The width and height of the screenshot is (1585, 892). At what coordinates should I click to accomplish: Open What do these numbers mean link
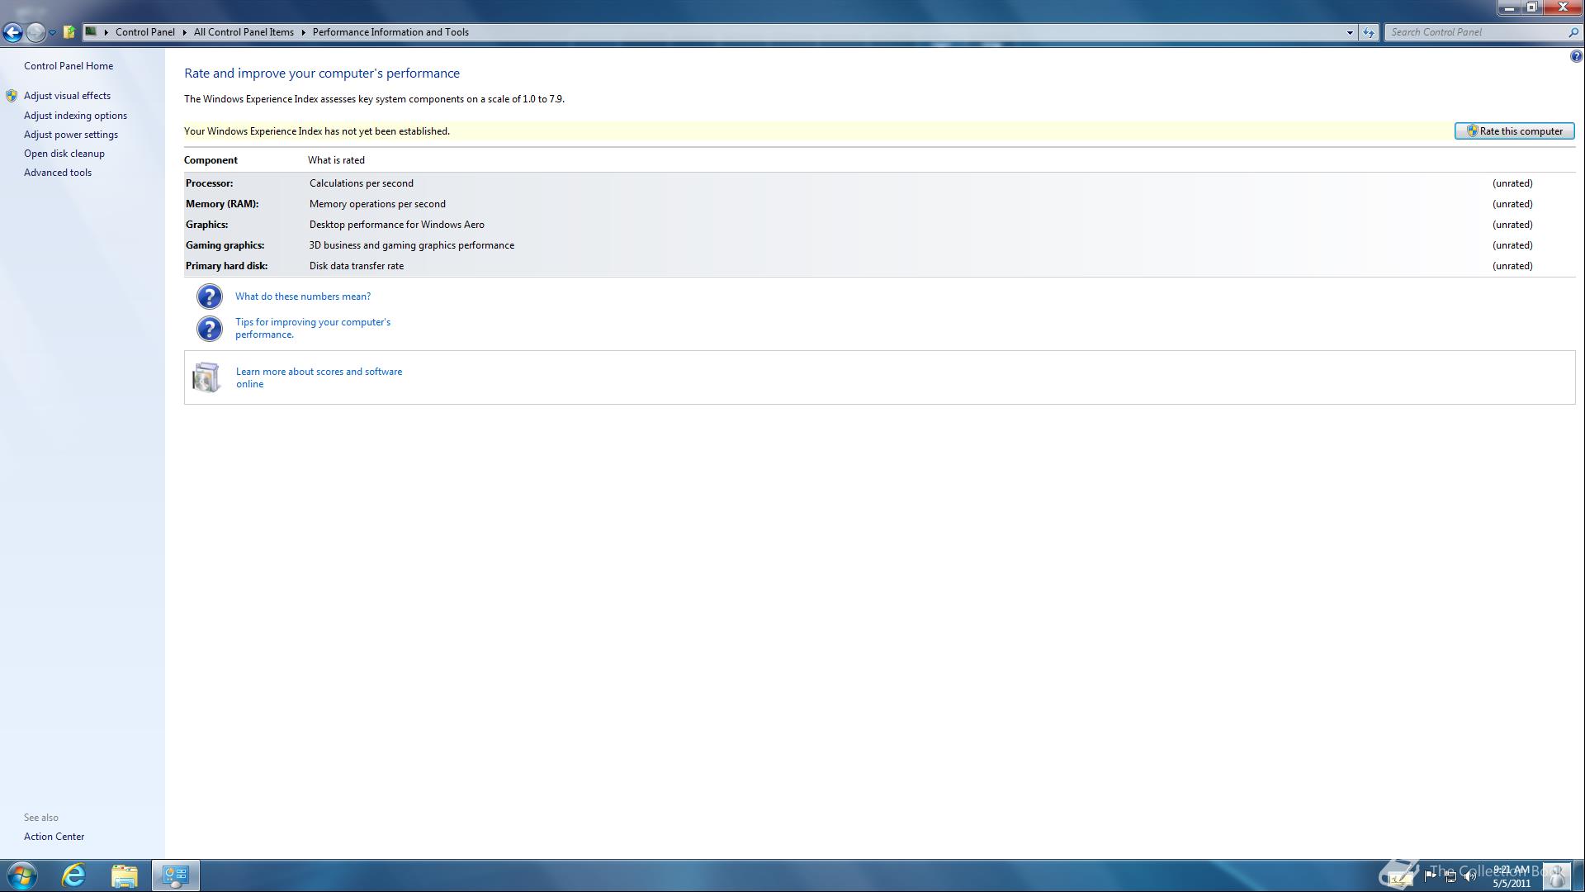(x=303, y=297)
